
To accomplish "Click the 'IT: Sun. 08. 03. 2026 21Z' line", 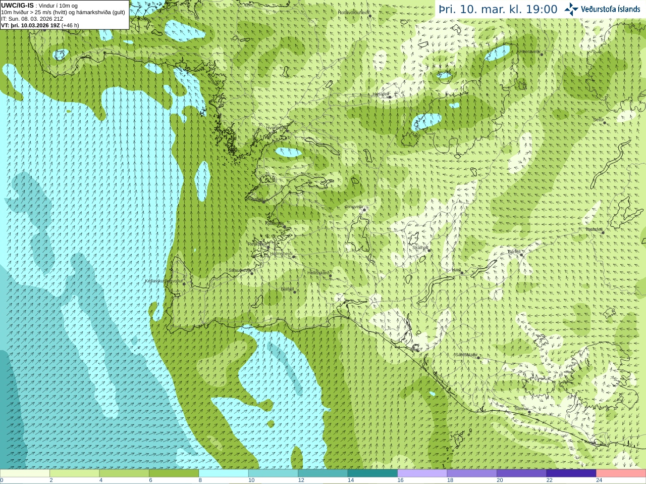I will pos(32,19).
